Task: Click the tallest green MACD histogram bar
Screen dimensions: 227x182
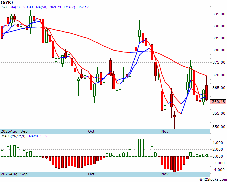Action: tap(139, 148)
